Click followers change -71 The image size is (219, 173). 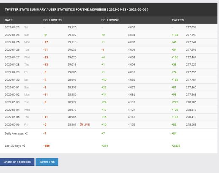click(x=46, y=50)
